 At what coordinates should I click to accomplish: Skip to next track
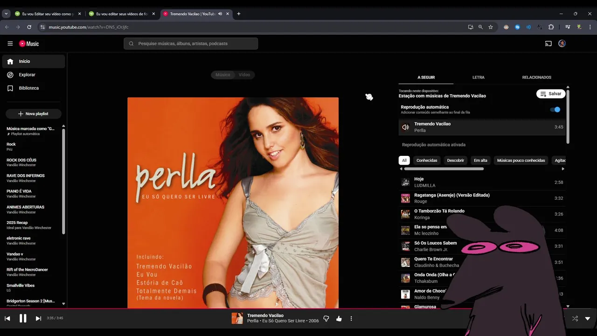[38, 318]
